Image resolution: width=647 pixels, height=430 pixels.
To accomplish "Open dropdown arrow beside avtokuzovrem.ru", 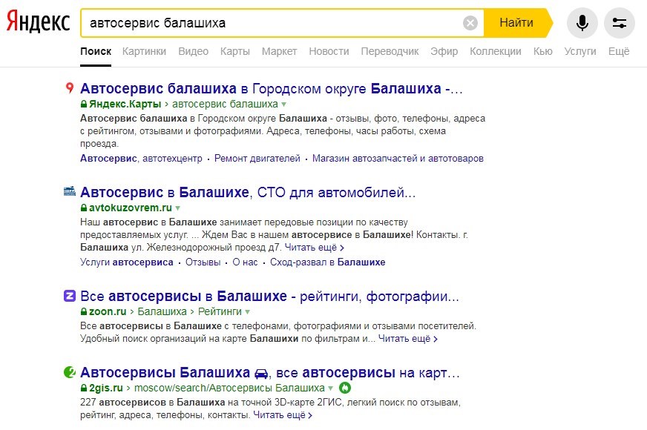I will pos(177,208).
